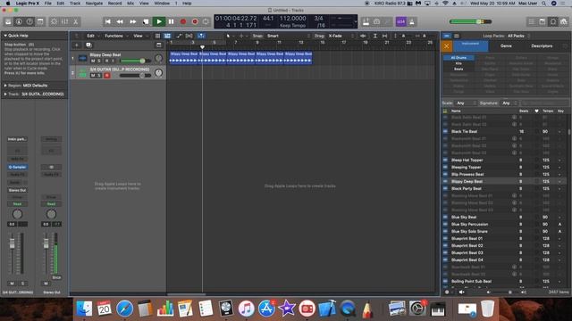
Task: Go to beginning of project
Action: click(107, 21)
